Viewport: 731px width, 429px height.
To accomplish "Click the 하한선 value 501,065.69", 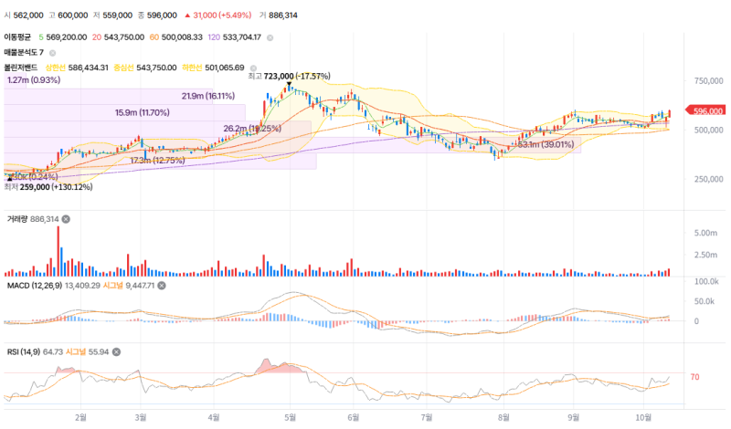I will point(224,68).
